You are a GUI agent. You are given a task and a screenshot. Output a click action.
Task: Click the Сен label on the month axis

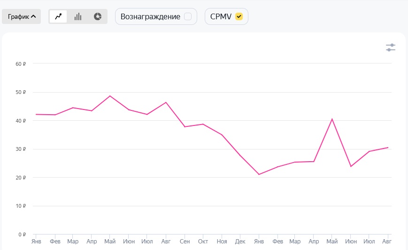[185, 242]
